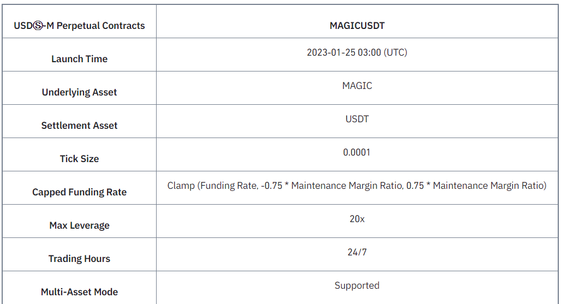
Task: Select the MAGICUSDT column header
Action: coord(357,26)
